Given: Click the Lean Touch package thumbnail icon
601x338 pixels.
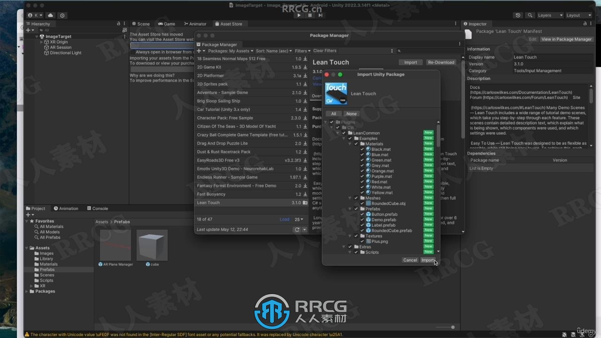Looking at the screenshot, I should (x=336, y=93).
